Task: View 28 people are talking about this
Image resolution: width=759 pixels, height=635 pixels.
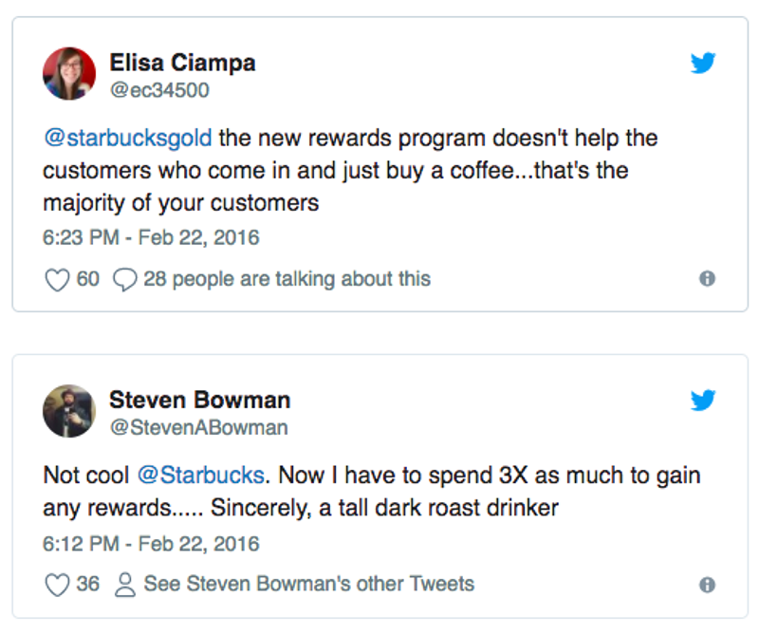Action: point(287,279)
